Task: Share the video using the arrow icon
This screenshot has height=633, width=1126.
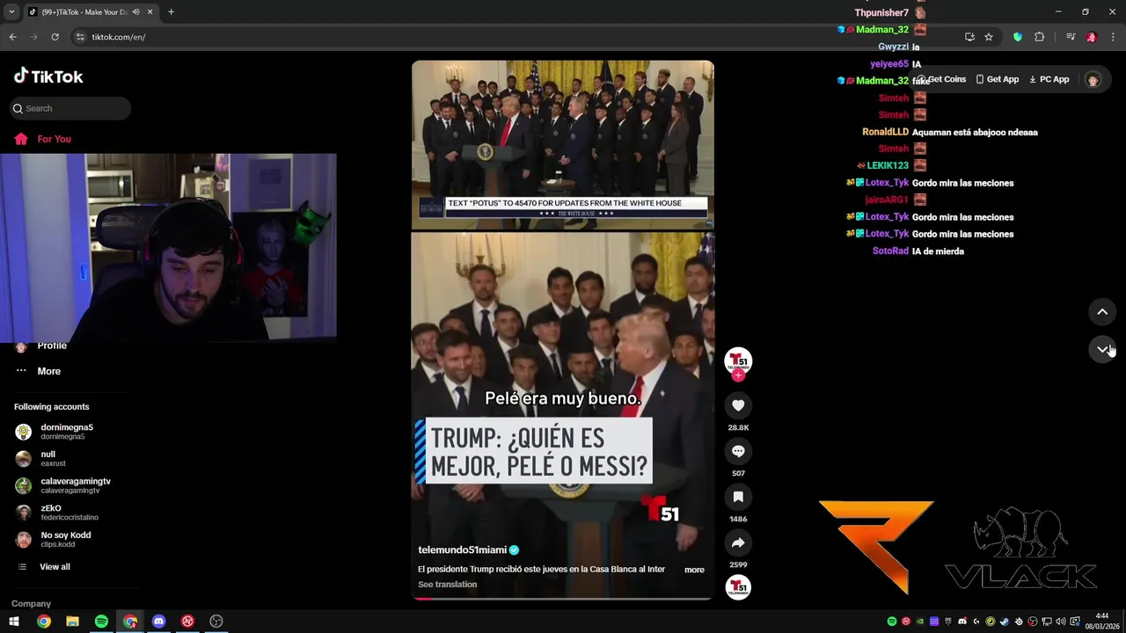Action: [738, 542]
